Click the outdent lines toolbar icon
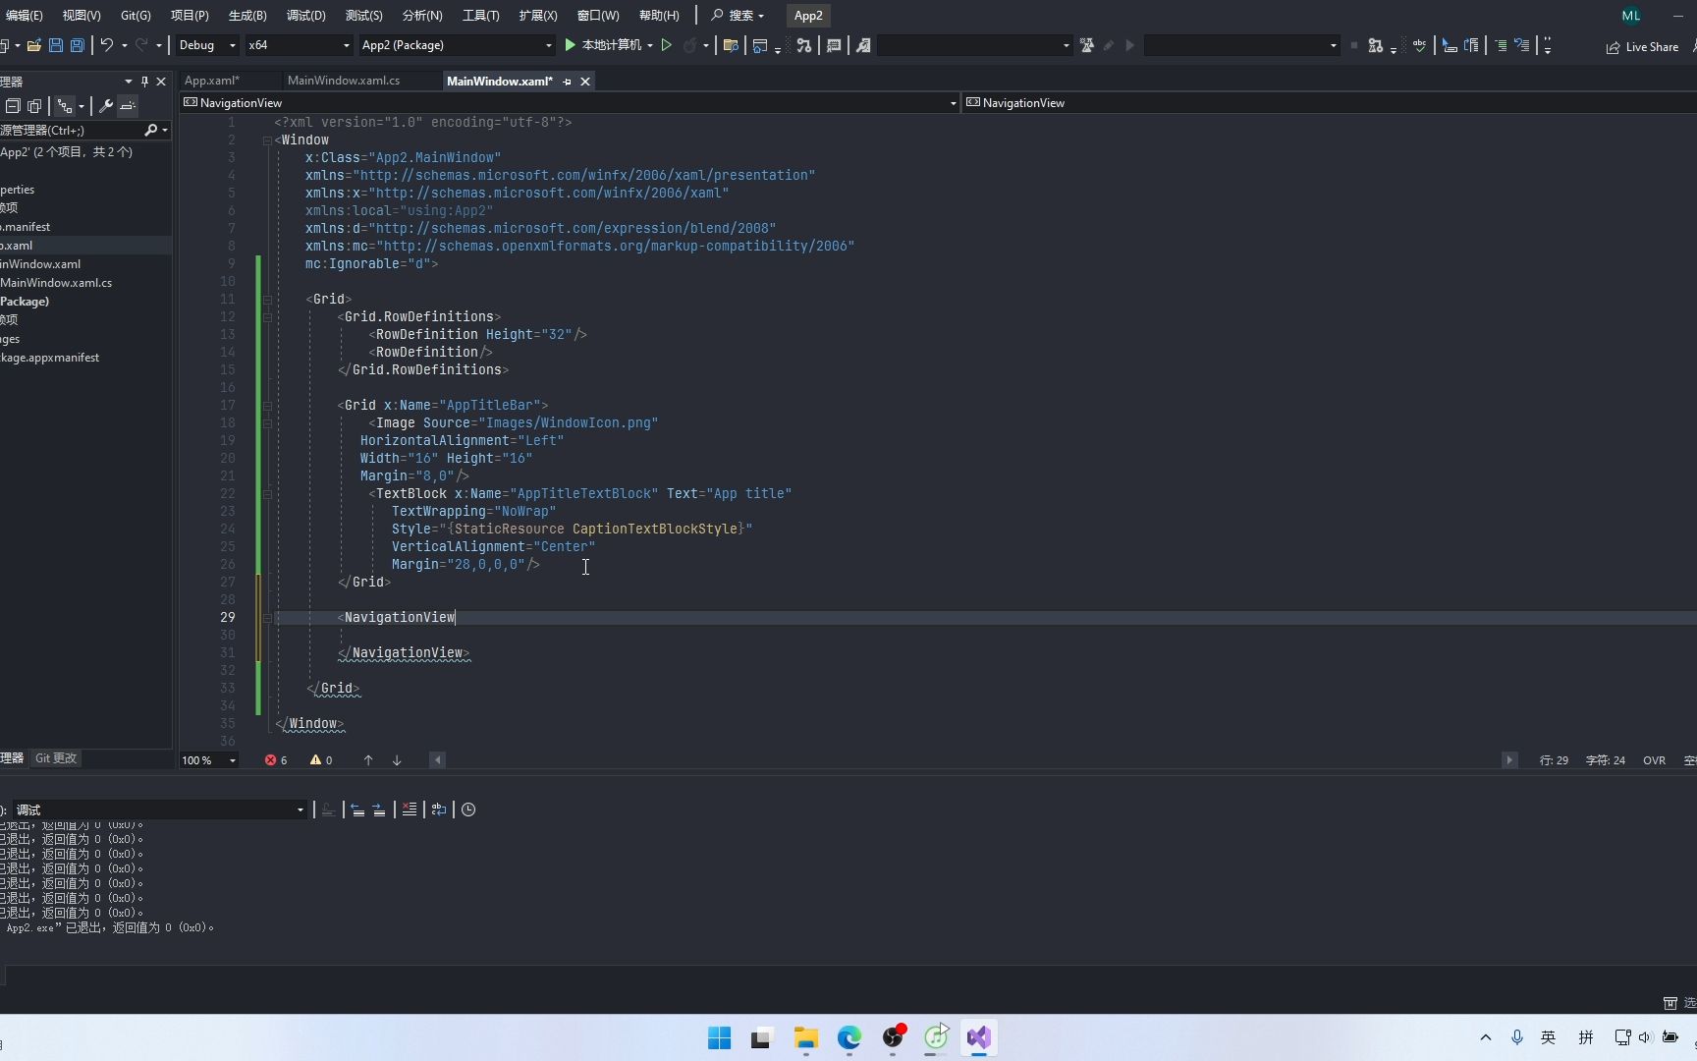1697x1061 pixels. (x=1522, y=45)
